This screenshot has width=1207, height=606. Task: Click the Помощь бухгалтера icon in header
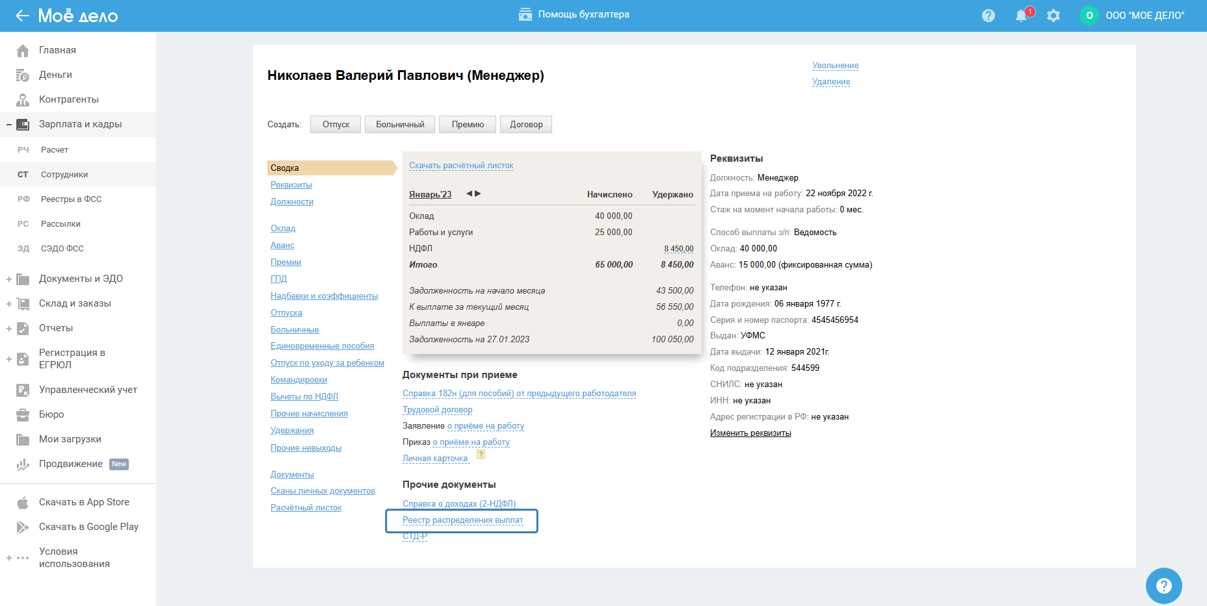(x=525, y=14)
